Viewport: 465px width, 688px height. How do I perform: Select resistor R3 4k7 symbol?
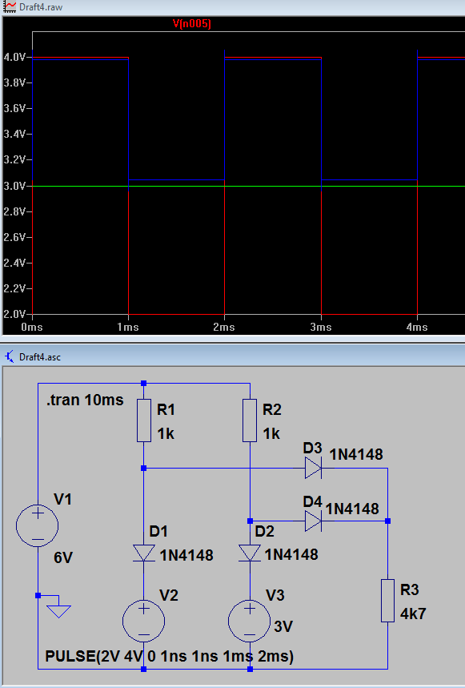(388, 601)
